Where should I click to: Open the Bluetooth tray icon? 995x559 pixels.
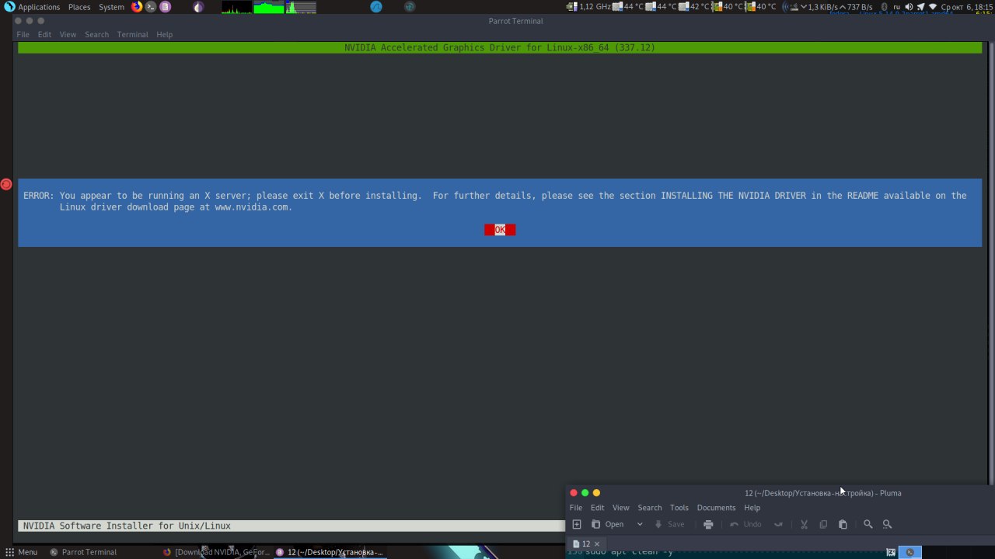point(884,7)
